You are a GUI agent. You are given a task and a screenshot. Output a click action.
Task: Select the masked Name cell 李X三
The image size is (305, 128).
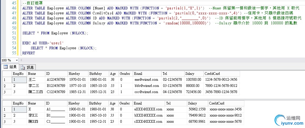click(x=36, y=115)
